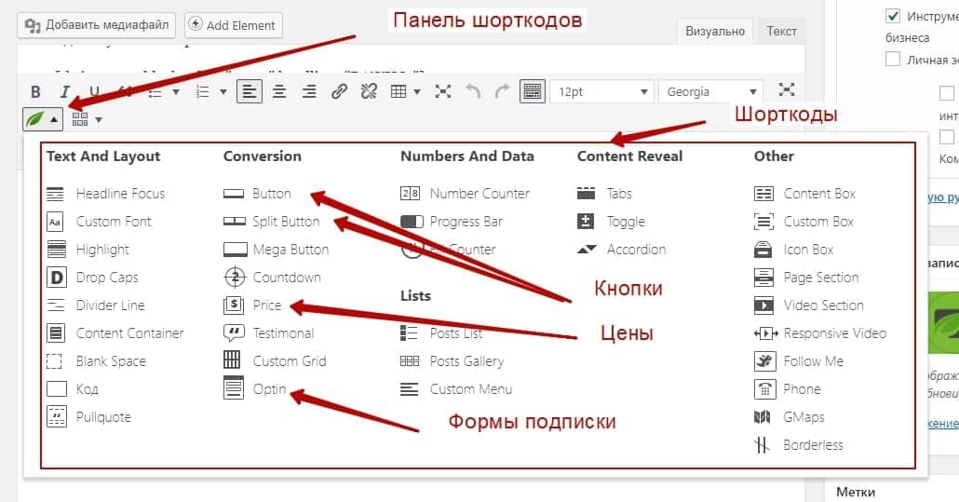Viewport: 959px width, 502px height.
Task: Insert Accordion shortcode
Action: click(x=621, y=250)
